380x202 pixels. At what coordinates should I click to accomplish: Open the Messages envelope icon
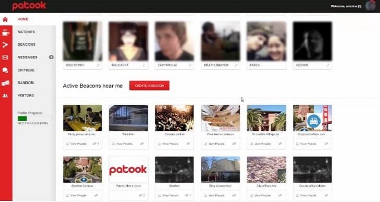pos(5,57)
